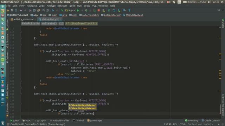225x126 pixels.
Task: Click the profiler gauge toolbar icon
Action: [x=124, y=10]
